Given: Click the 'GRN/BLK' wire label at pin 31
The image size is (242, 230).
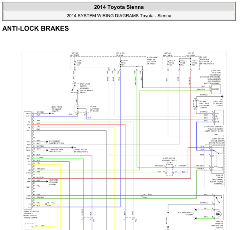Looking at the screenshot, I should 41,197.
